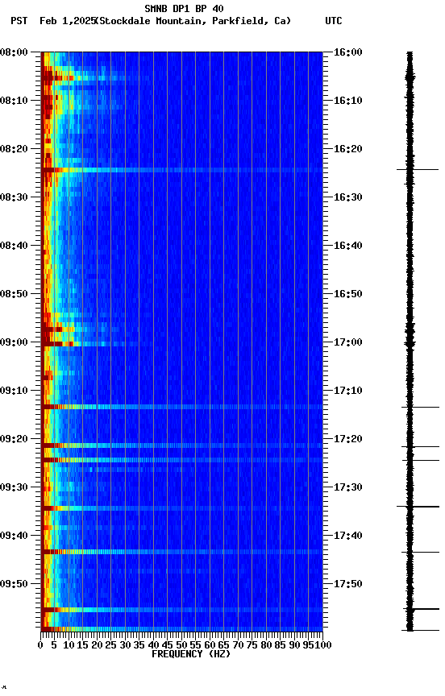Click the 09:10 PST time label

(14, 391)
